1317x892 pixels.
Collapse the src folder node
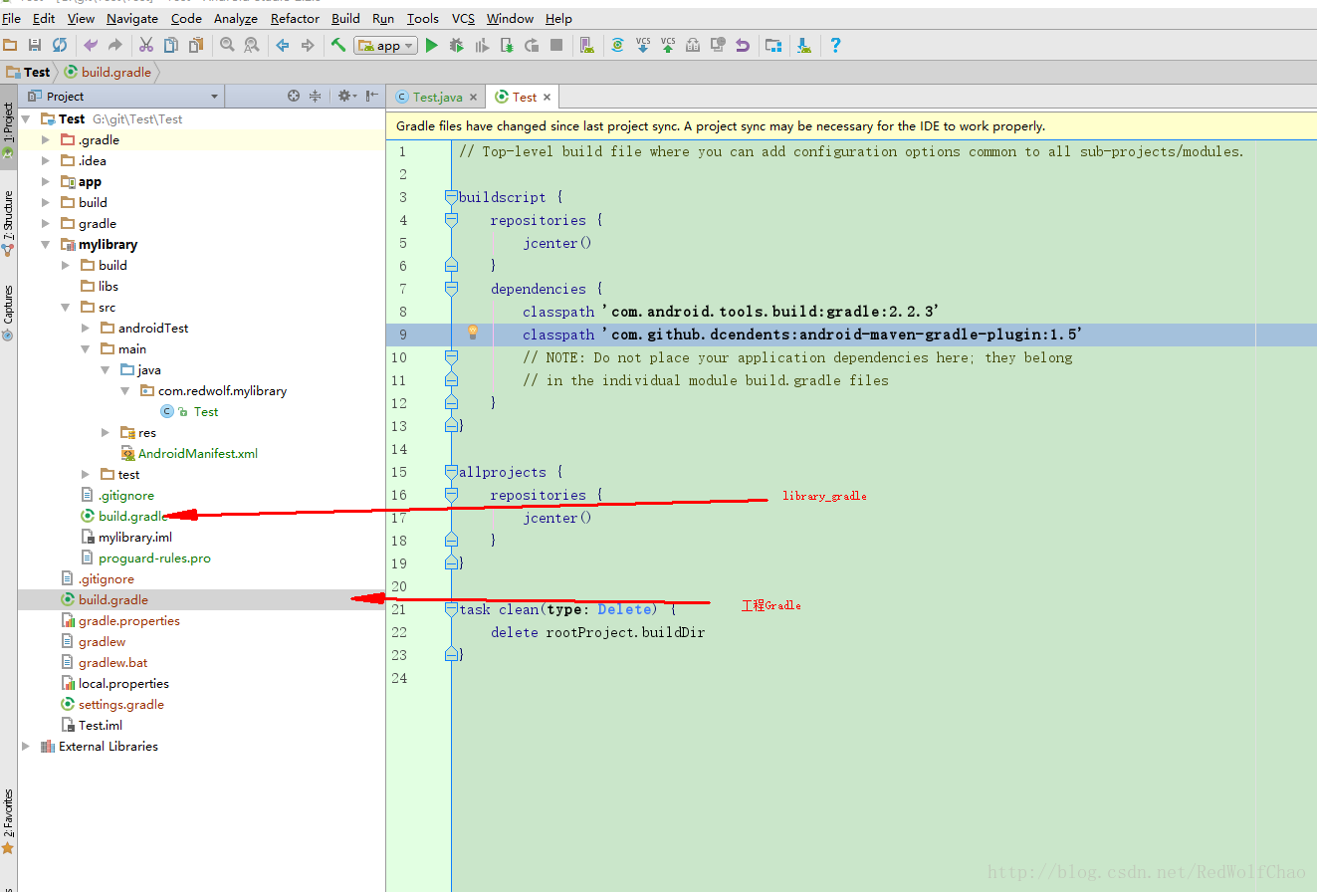(x=65, y=307)
